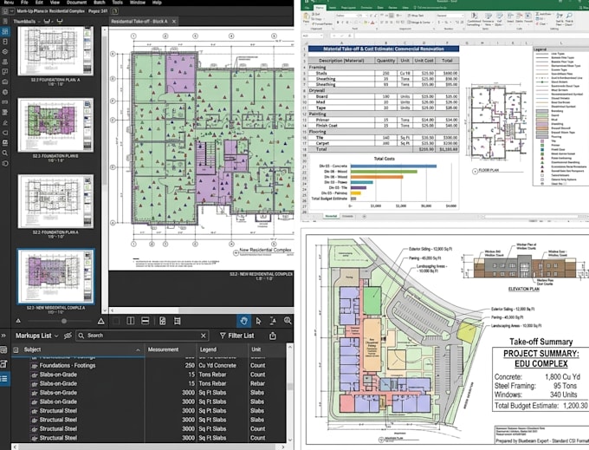Click the Paste icon in Excel

click(306, 18)
